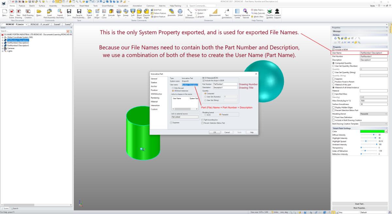This screenshot has width=392, height=214.
Task: Select User Set Quantity (Number) radio
Action: [333, 66]
